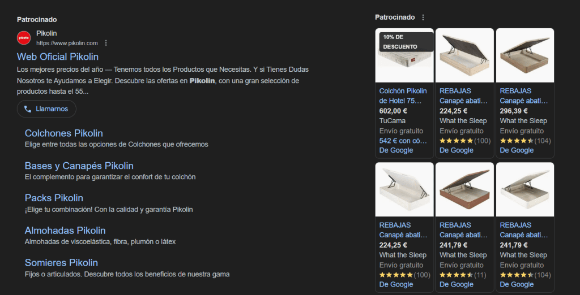
Task: Open Colchón Pikolin de Hotel 75 title
Action: click(403, 96)
